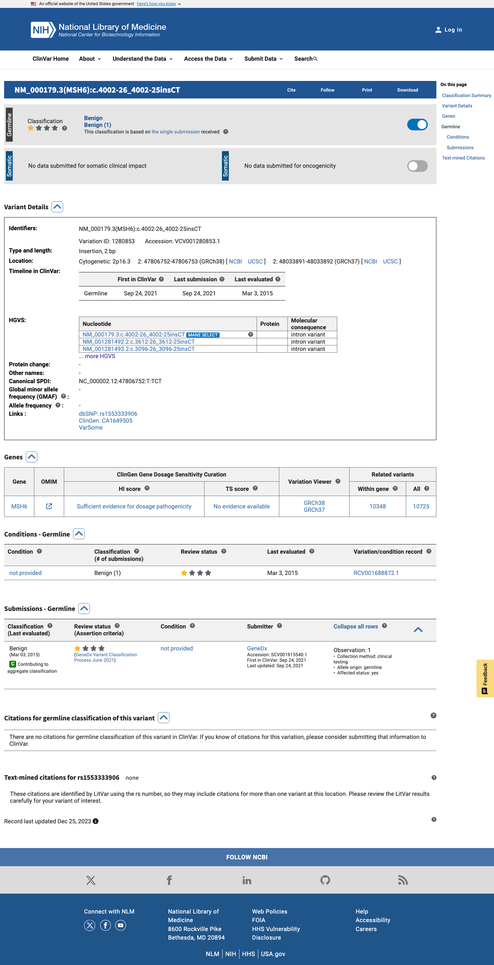Open GRCh38 Variation Viewer link
The width and height of the screenshot is (494, 965).
click(x=314, y=503)
